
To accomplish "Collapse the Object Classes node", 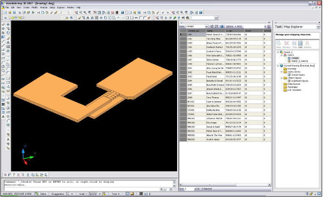I will (x=281, y=78).
